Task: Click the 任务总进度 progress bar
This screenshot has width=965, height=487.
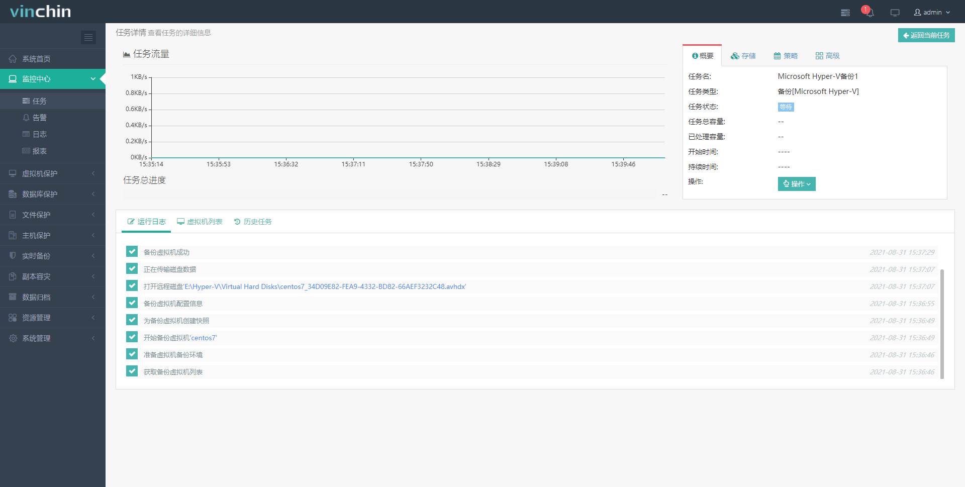Action: tap(390, 194)
